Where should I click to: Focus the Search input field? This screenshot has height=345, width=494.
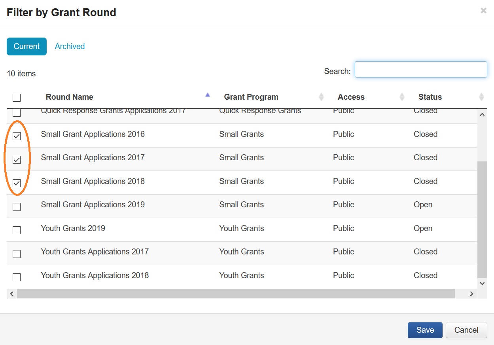coord(420,70)
